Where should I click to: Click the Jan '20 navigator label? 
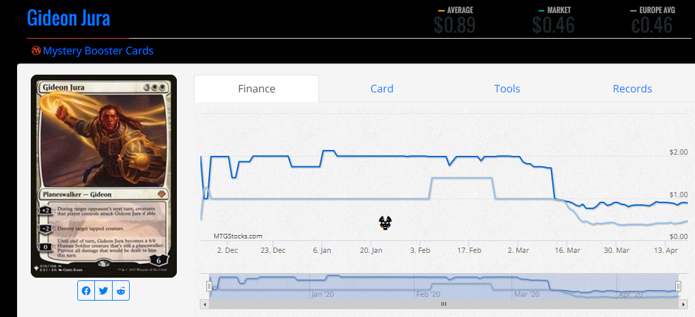pos(323,294)
